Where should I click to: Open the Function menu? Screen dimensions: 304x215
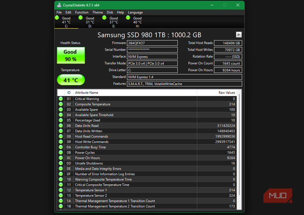tap(81, 12)
